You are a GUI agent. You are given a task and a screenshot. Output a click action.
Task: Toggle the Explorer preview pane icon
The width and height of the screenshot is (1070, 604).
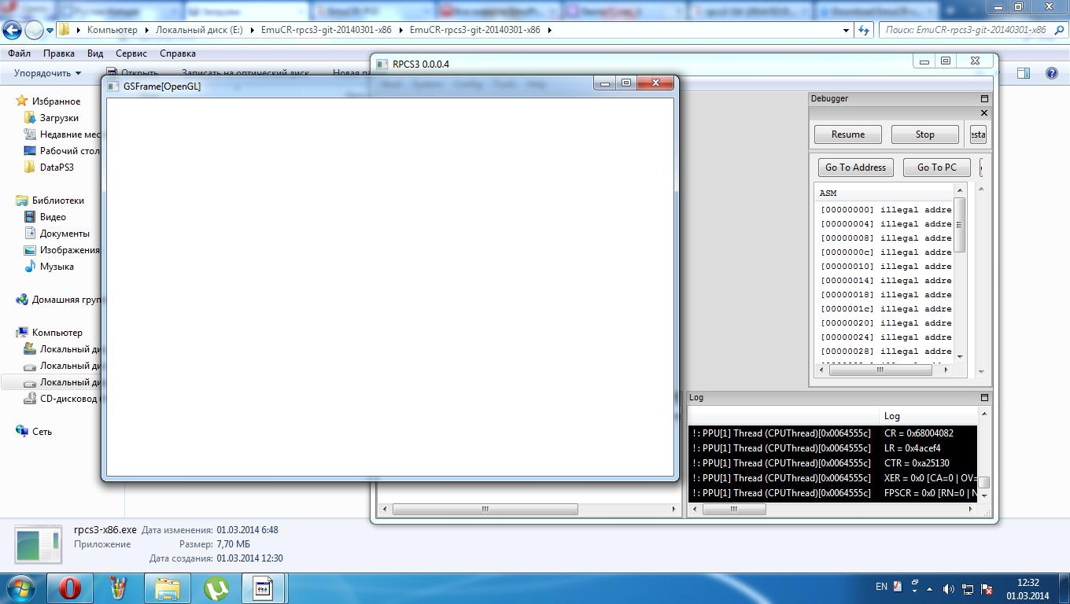tap(1024, 73)
